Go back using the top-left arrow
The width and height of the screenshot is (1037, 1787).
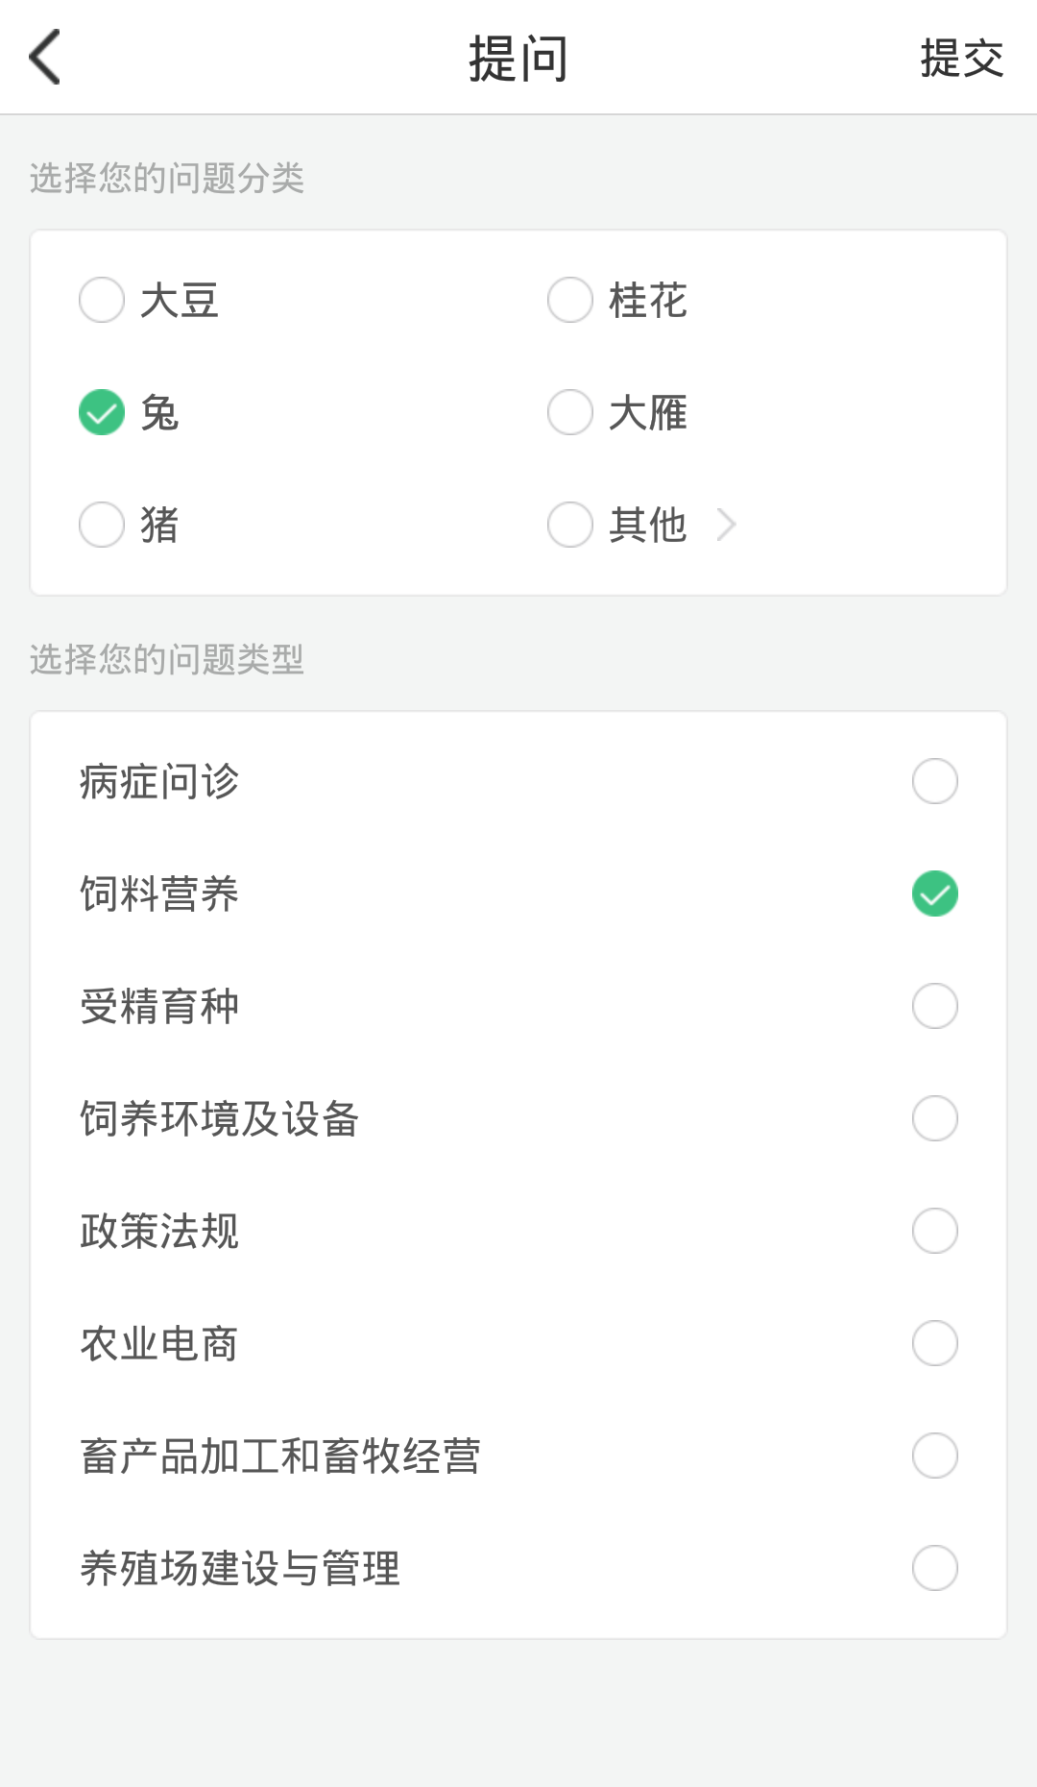pos(45,57)
